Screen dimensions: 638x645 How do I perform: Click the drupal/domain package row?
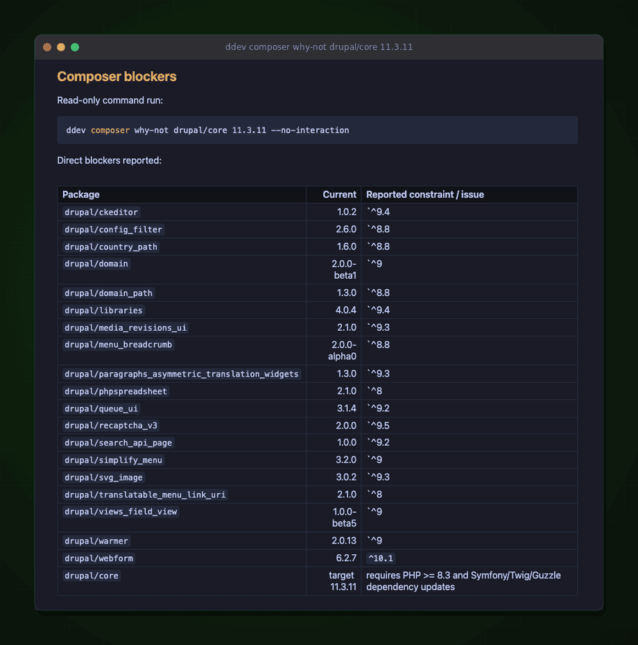(317, 269)
